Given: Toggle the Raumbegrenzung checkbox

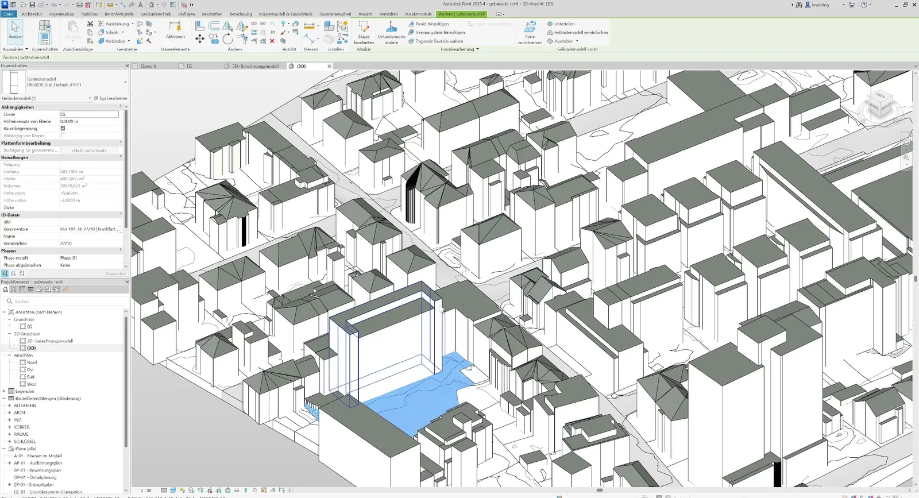Looking at the screenshot, I should pos(63,129).
